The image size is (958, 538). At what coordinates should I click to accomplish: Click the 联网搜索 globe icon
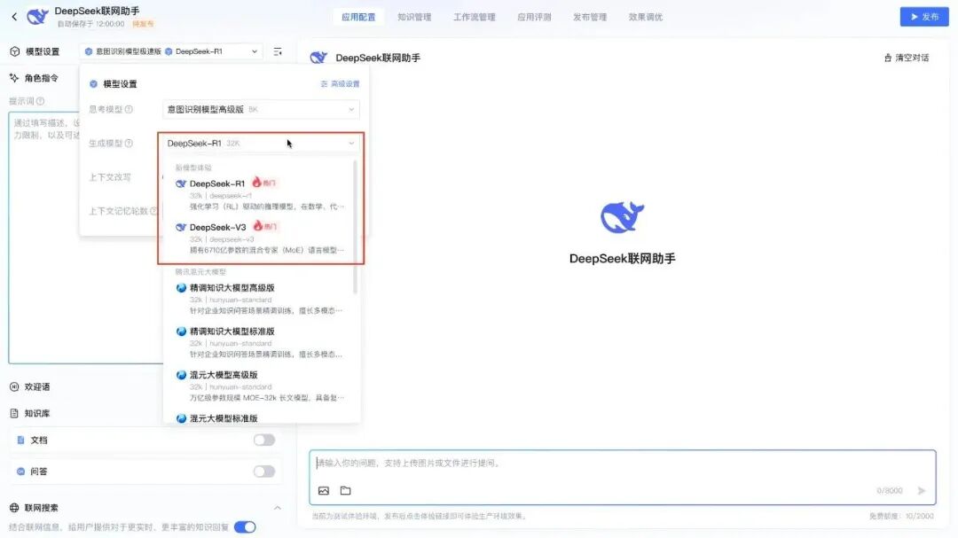click(x=15, y=508)
